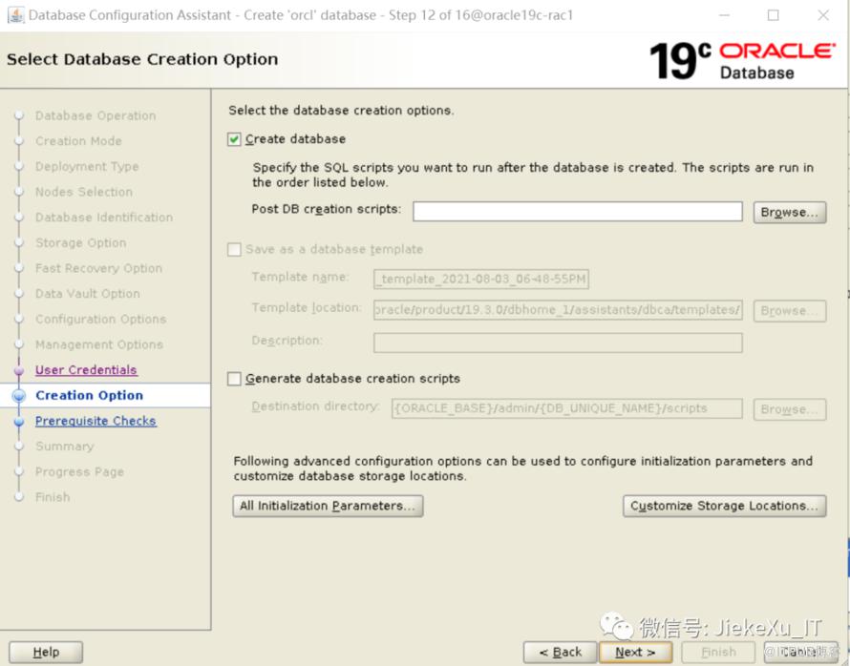Click the Oracle 19c Database logo
This screenshot has height=666, width=850.
click(741, 61)
